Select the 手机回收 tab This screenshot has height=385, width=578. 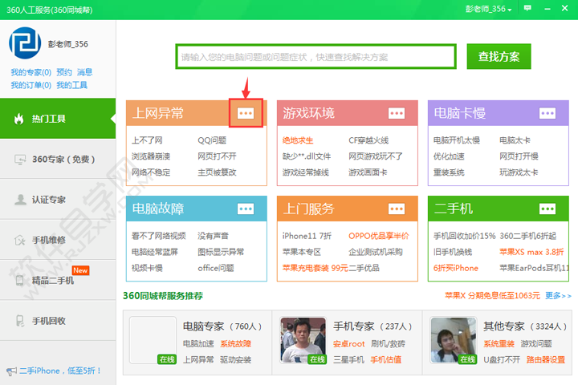58,321
